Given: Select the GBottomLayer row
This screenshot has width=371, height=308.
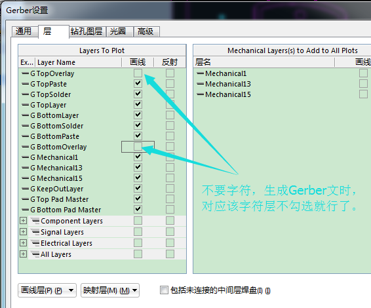Looking at the screenshot, I should point(102,115).
